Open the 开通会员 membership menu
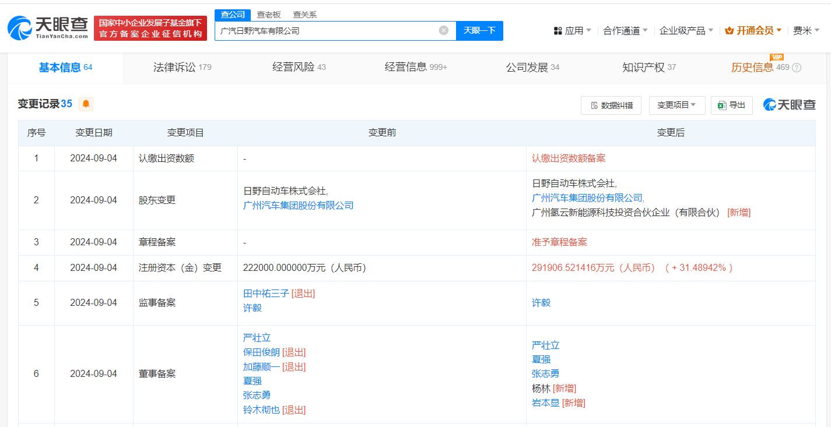Screen dimensions: 831x427 pyautogui.click(x=753, y=30)
